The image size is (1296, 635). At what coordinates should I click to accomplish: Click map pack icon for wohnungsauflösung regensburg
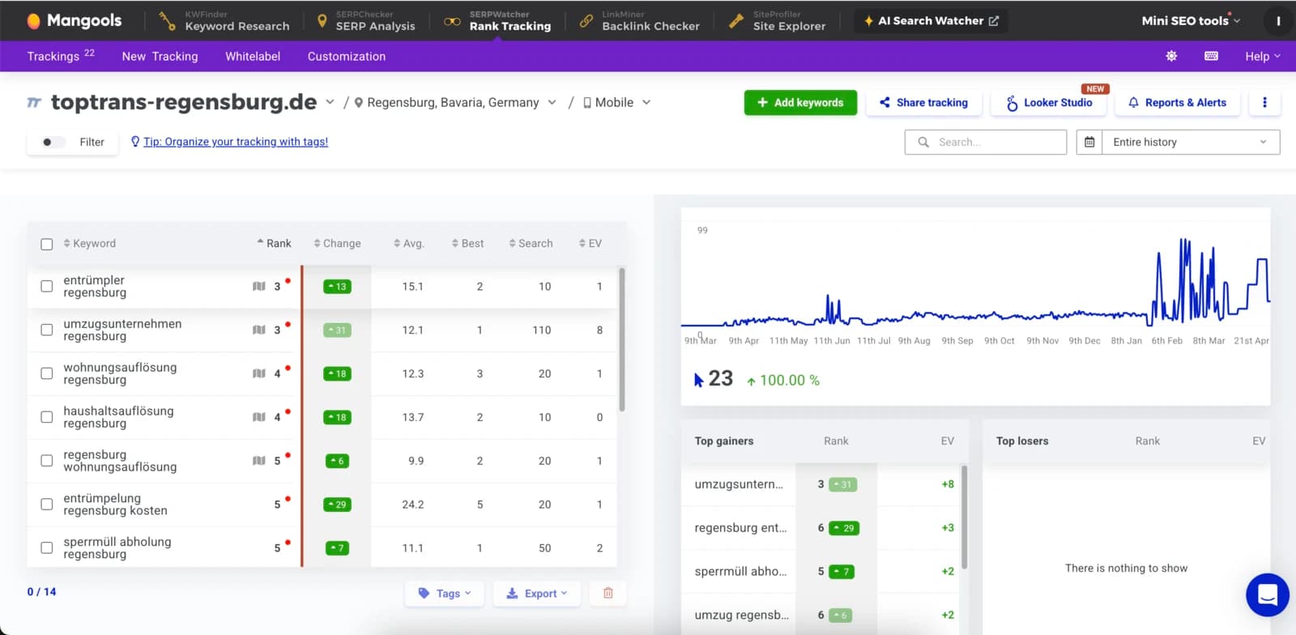coord(259,373)
